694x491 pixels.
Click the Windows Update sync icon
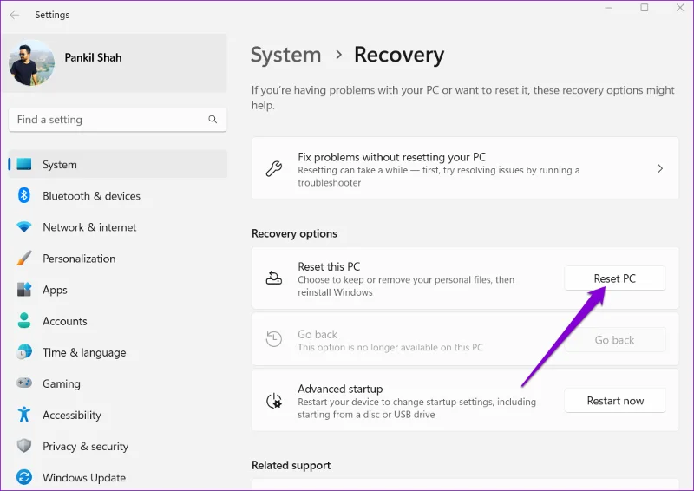point(24,477)
